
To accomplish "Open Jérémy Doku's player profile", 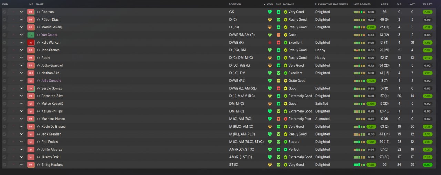I will (x=51, y=157).
